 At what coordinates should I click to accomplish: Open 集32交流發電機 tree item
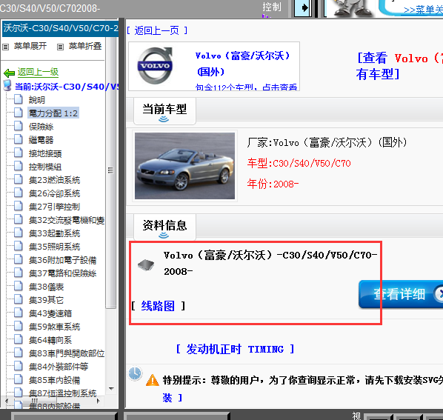point(67,220)
